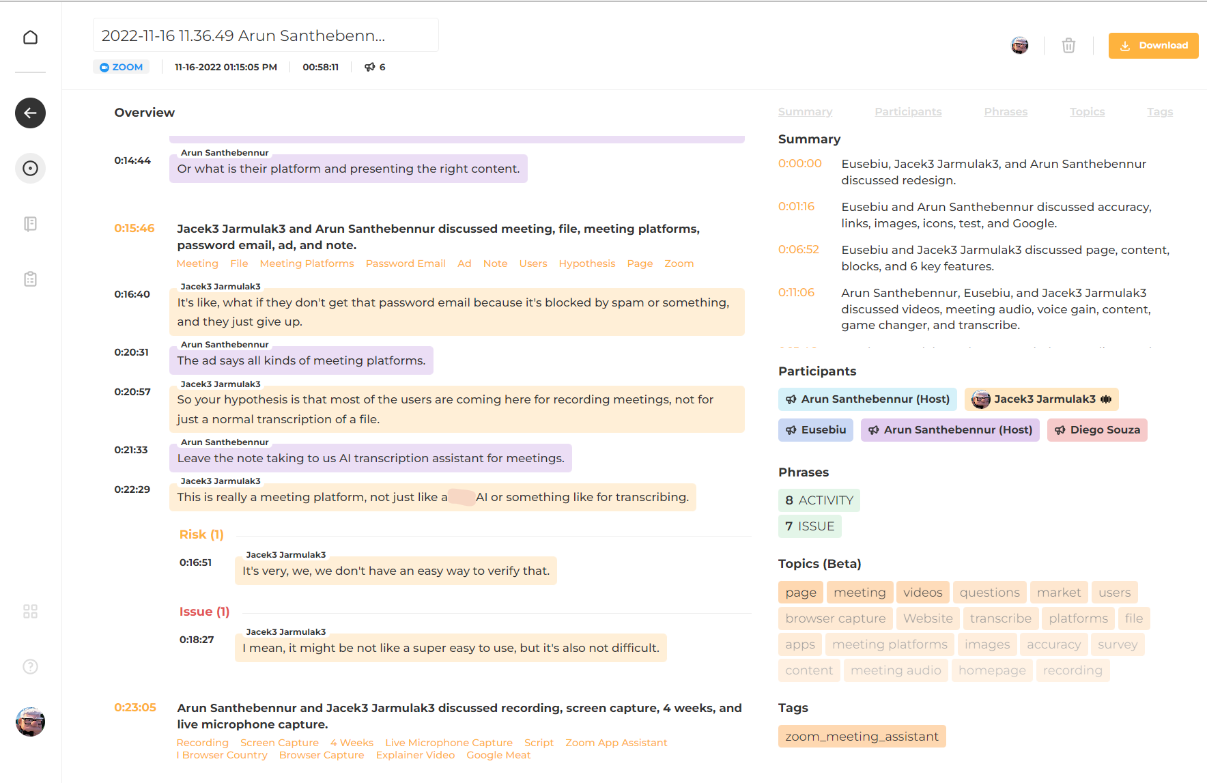The image size is (1207, 783).
Task: Select the 'transcribe' topic chip
Action: (x=1000, y=618)
